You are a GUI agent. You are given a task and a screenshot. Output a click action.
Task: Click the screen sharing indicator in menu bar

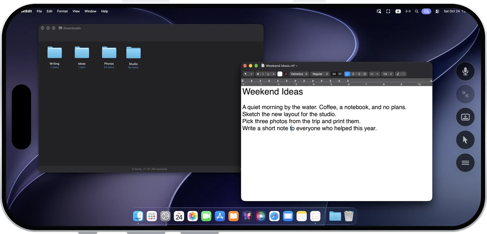pyautogui.click(x=426, y=11)
